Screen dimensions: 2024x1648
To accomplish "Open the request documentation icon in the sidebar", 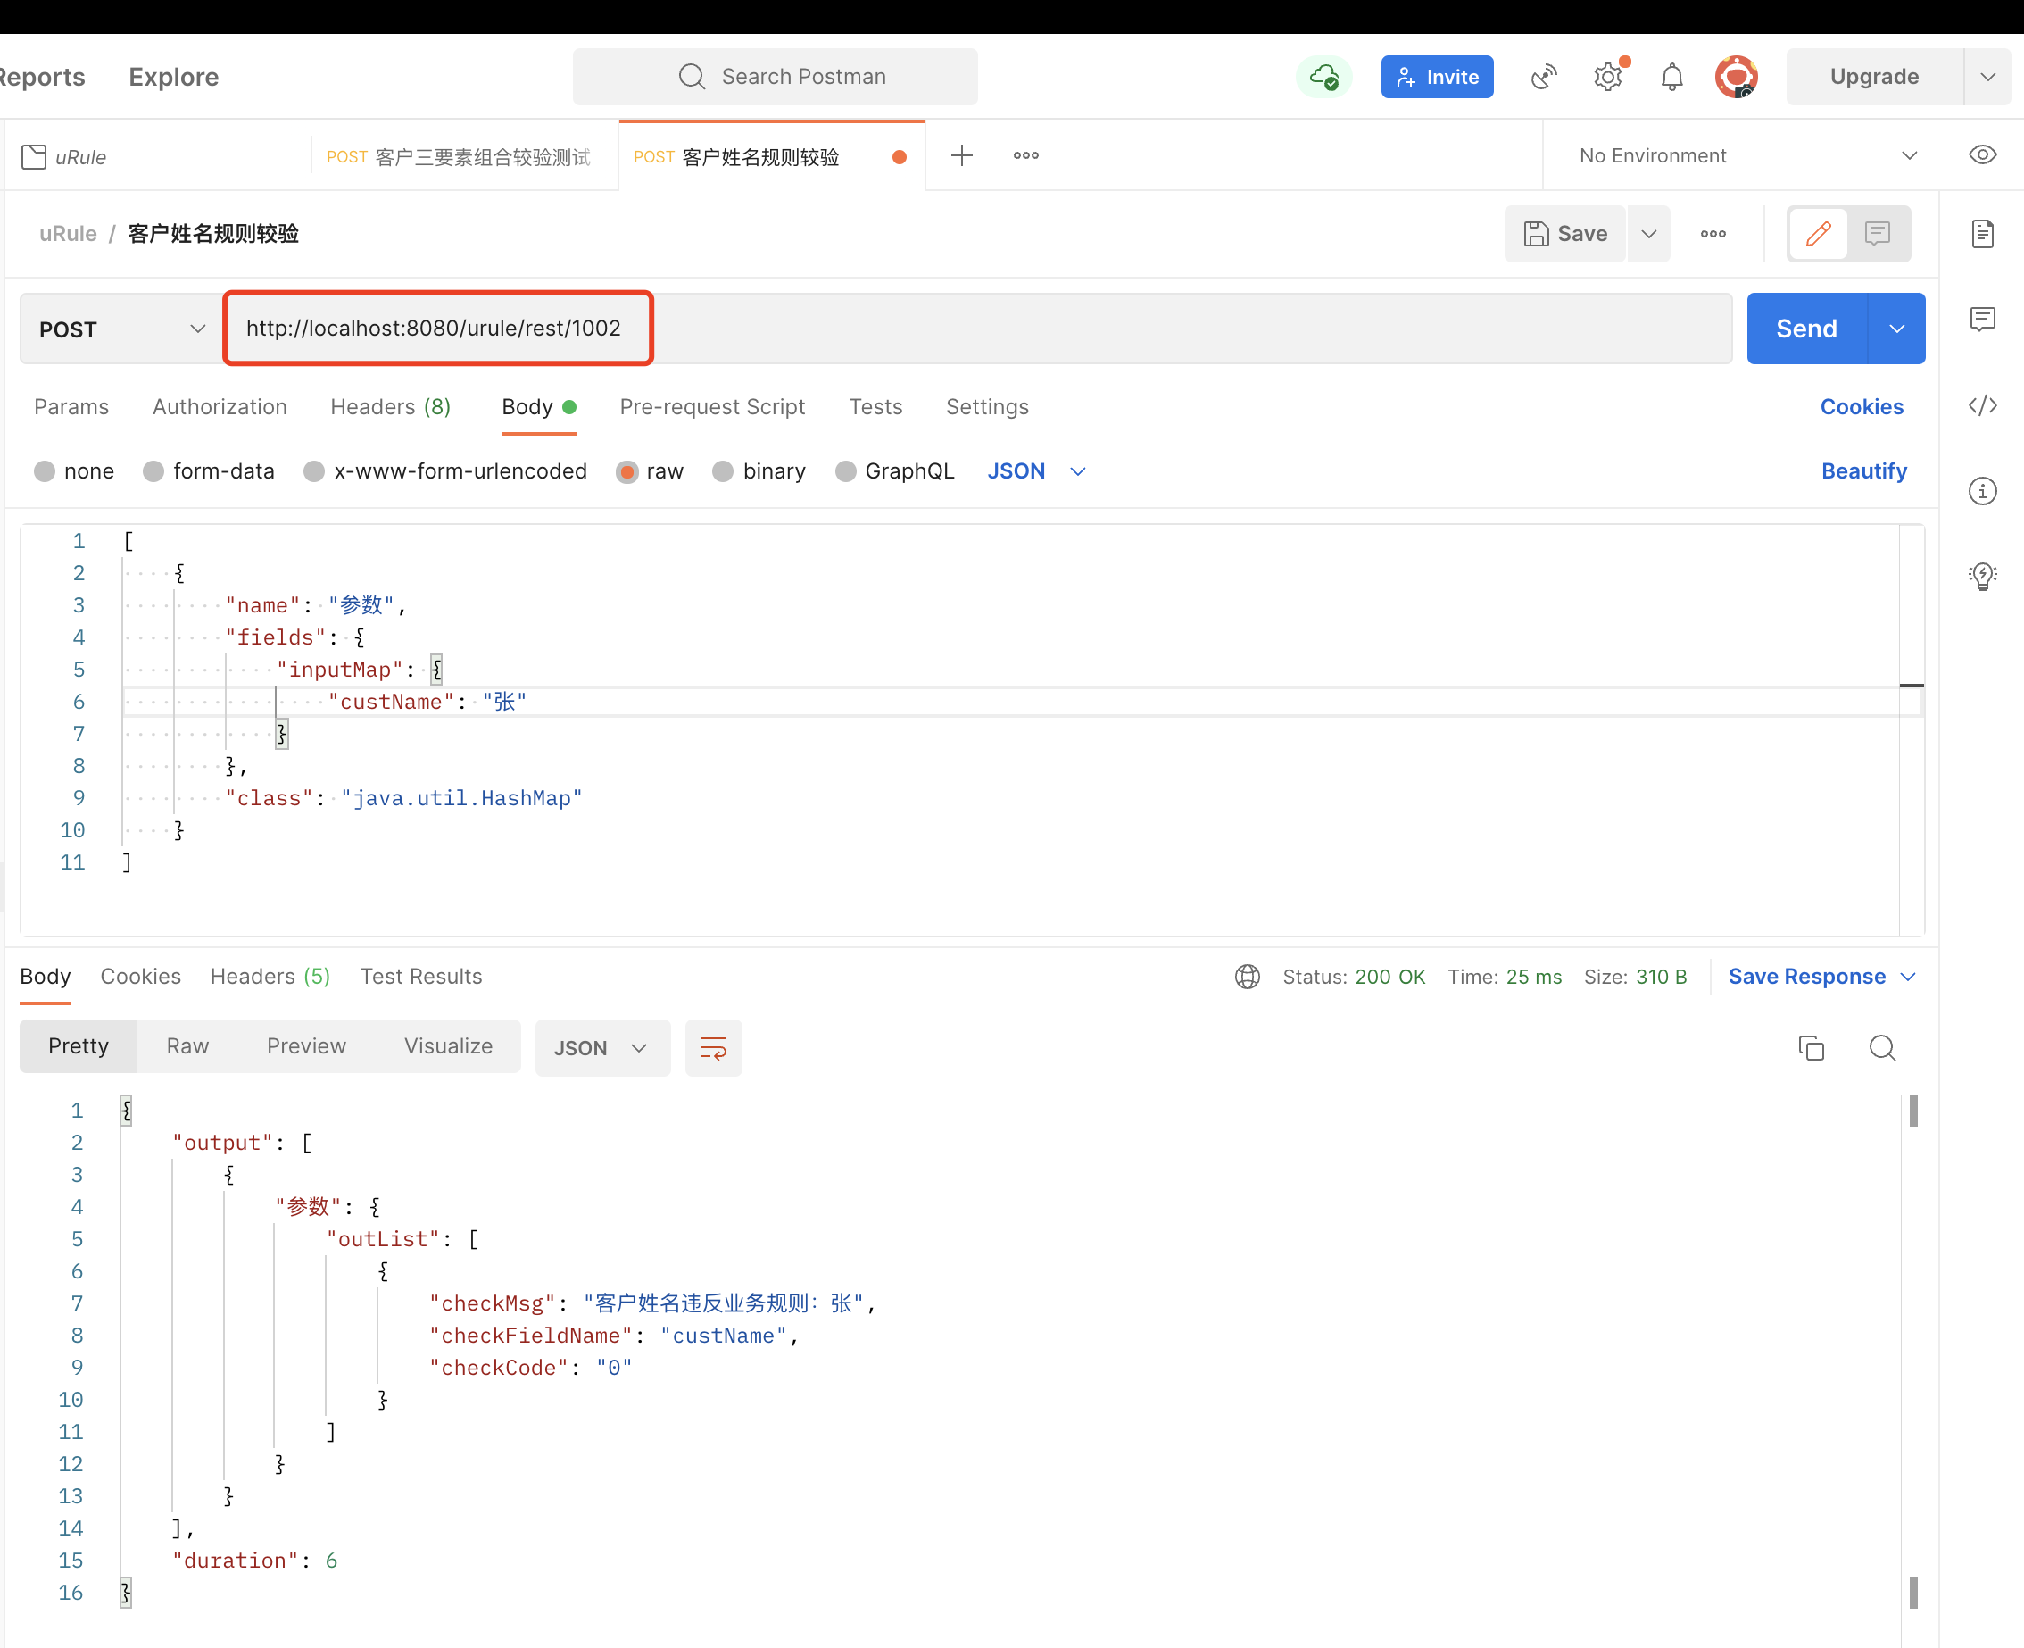I will (x=1982, y=234).
